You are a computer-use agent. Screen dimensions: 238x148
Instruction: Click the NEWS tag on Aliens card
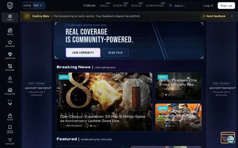[x=163, y=77]
